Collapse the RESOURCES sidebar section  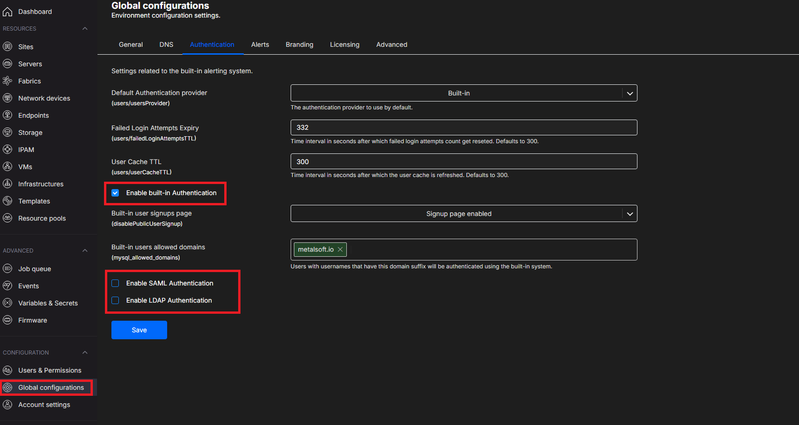(85, 29)
